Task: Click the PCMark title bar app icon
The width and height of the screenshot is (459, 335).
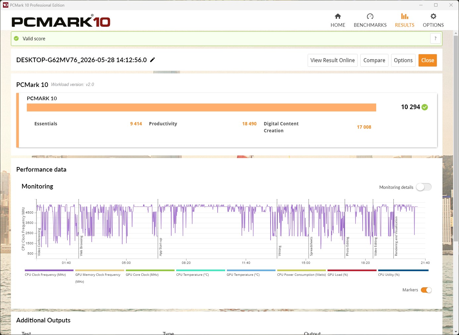Action: 5,5
